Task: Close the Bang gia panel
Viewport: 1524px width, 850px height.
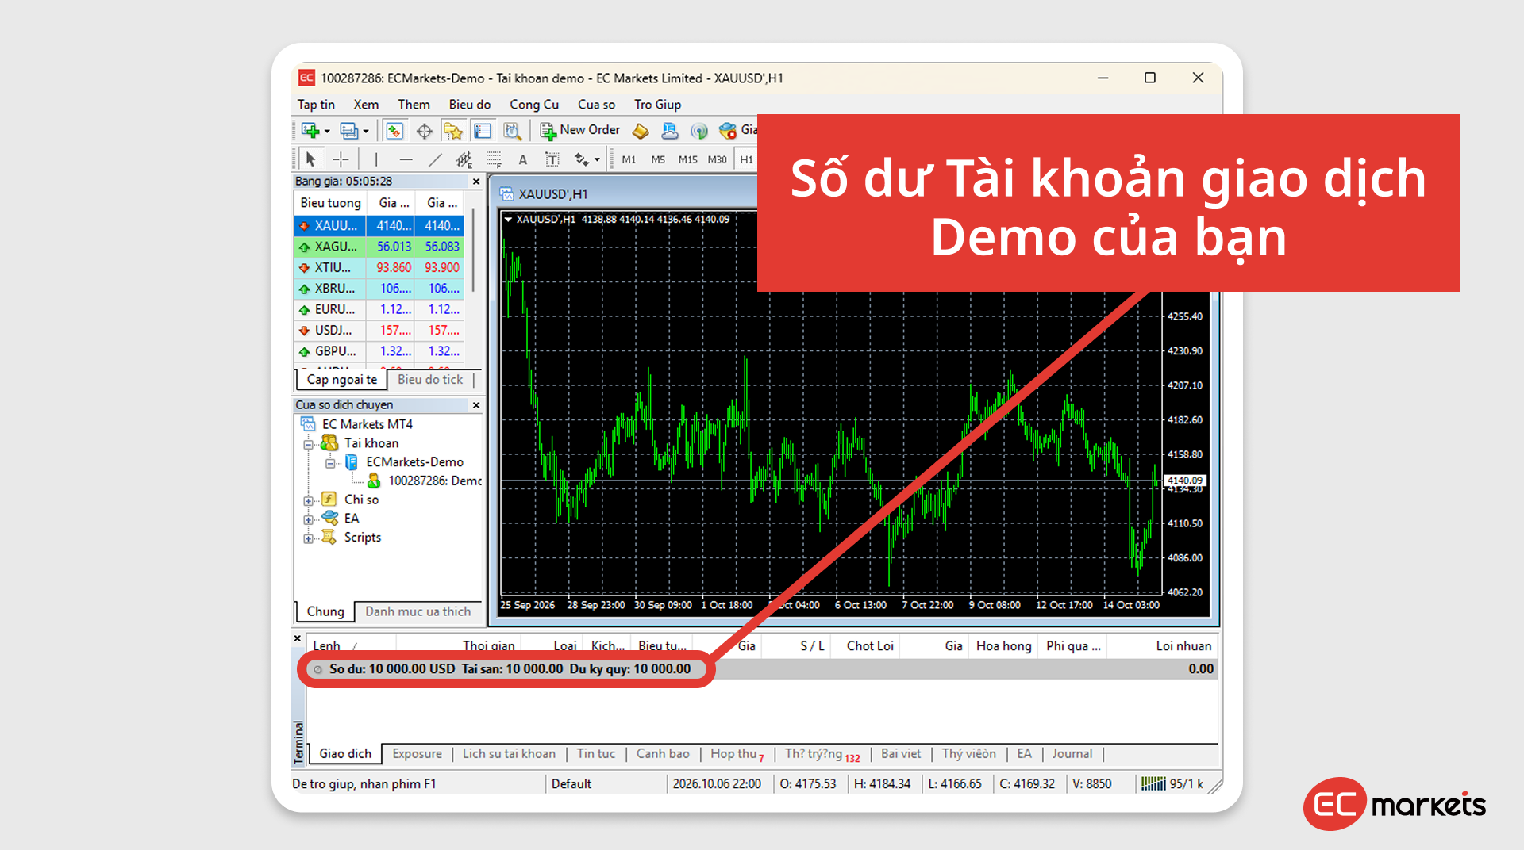Action: 476,182
